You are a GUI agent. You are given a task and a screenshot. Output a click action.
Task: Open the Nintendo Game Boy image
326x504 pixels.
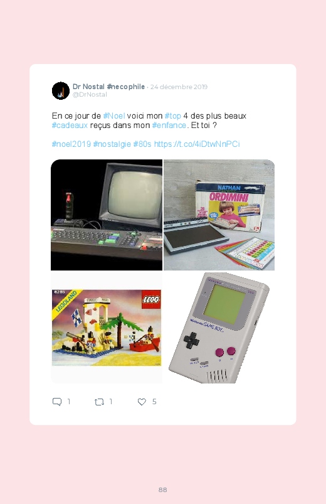pyautogui.click(x=219, y=328)
